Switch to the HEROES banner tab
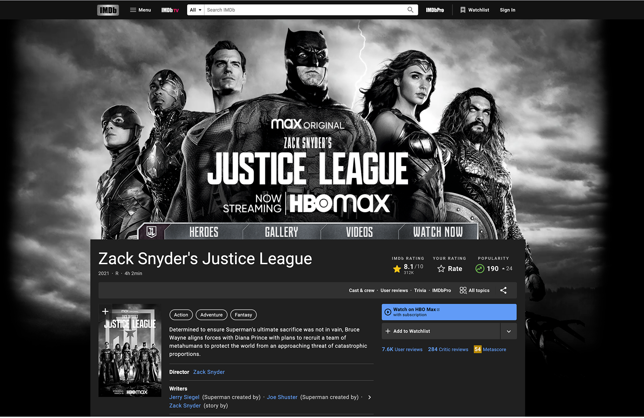This screenshot has height=418, width=644. [204, 232]
